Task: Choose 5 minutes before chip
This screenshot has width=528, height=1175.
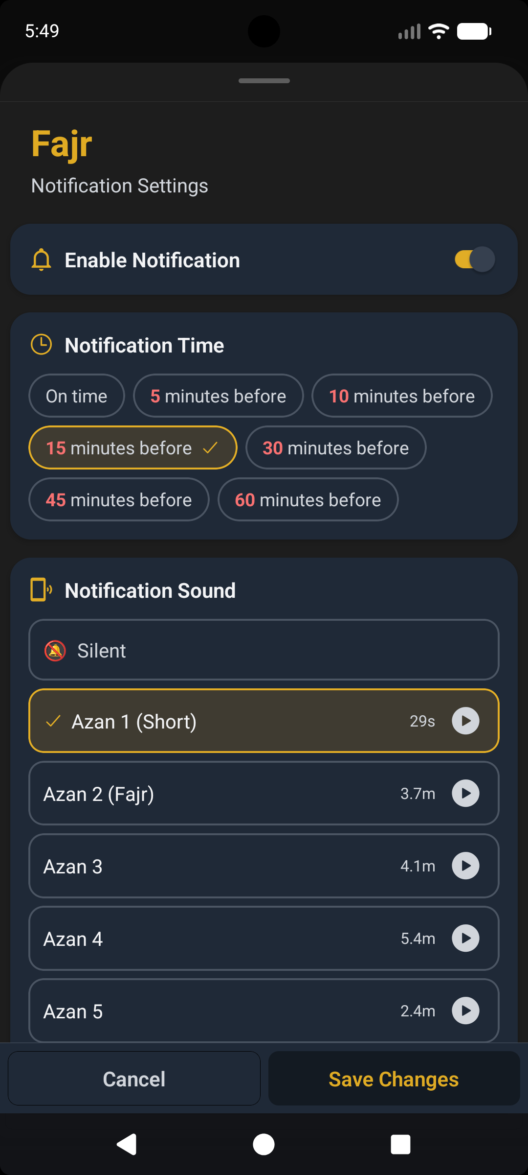Action: tap(218, 396)
